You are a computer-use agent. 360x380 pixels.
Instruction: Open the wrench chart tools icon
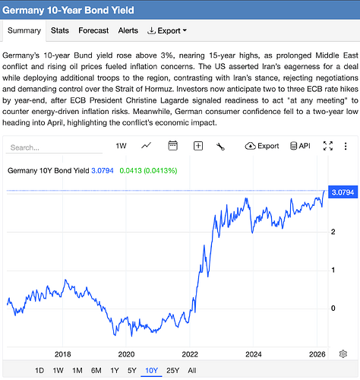220,147
